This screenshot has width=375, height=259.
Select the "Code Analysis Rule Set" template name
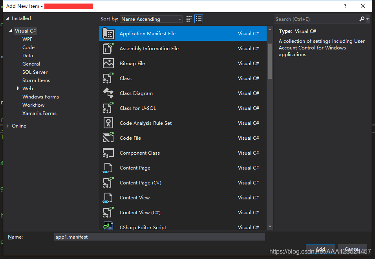146,123
